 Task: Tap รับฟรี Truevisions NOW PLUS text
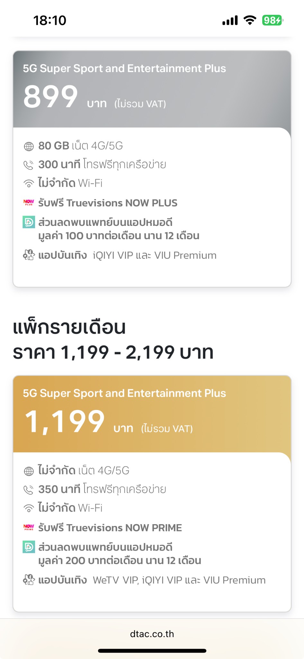(x=108, y=203)
